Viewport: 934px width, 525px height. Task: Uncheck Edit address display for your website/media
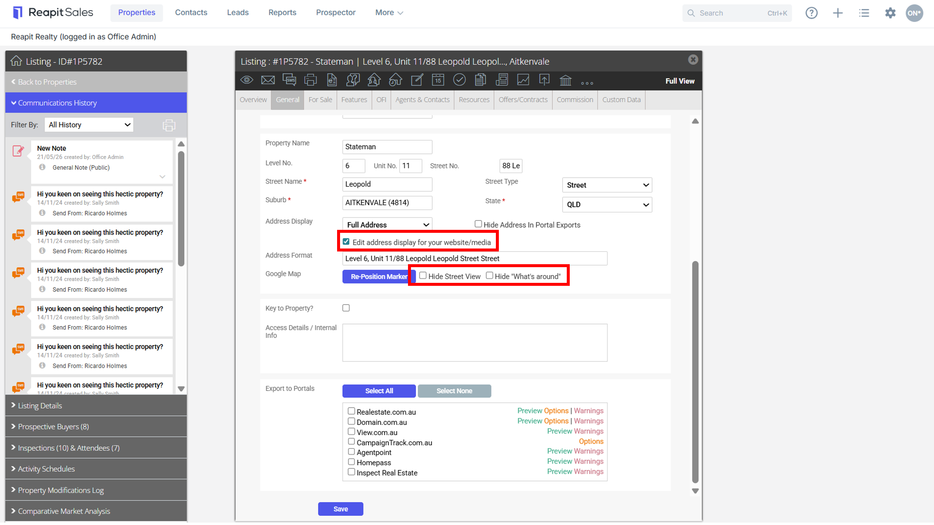pyautogui.click(x=346, y=242)
